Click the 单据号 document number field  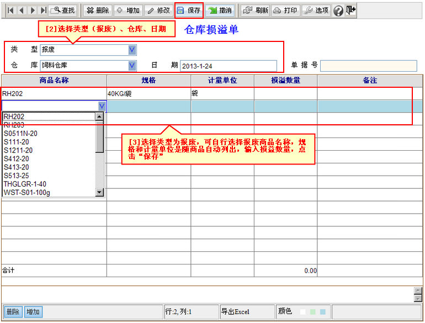[368, 66]
